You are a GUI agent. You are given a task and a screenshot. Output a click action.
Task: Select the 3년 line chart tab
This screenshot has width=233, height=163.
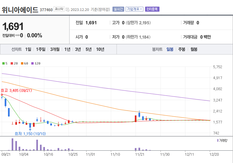tap(78, 49)
